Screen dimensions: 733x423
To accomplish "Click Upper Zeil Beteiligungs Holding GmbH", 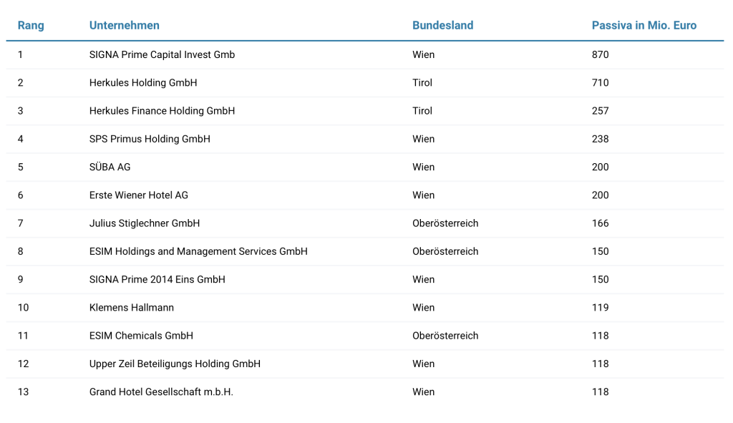I will pyautogui.click(x=175, y=364).
